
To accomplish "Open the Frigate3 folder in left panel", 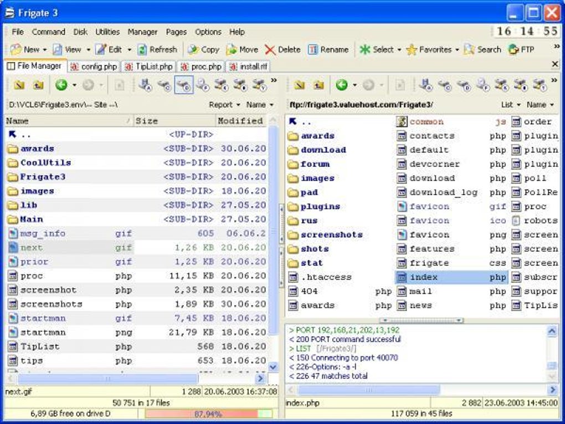I will pos(43,177).
